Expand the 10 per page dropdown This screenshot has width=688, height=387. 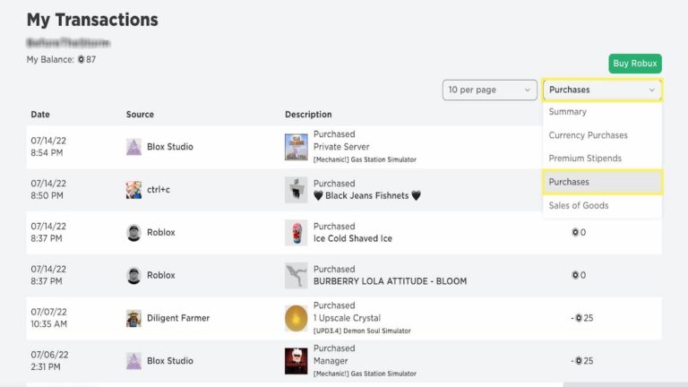click(x=489, y=90)
